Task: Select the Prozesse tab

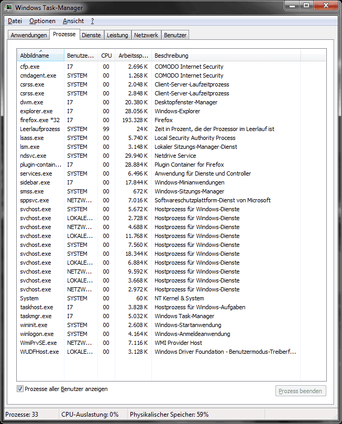Action: pos(64,35)
